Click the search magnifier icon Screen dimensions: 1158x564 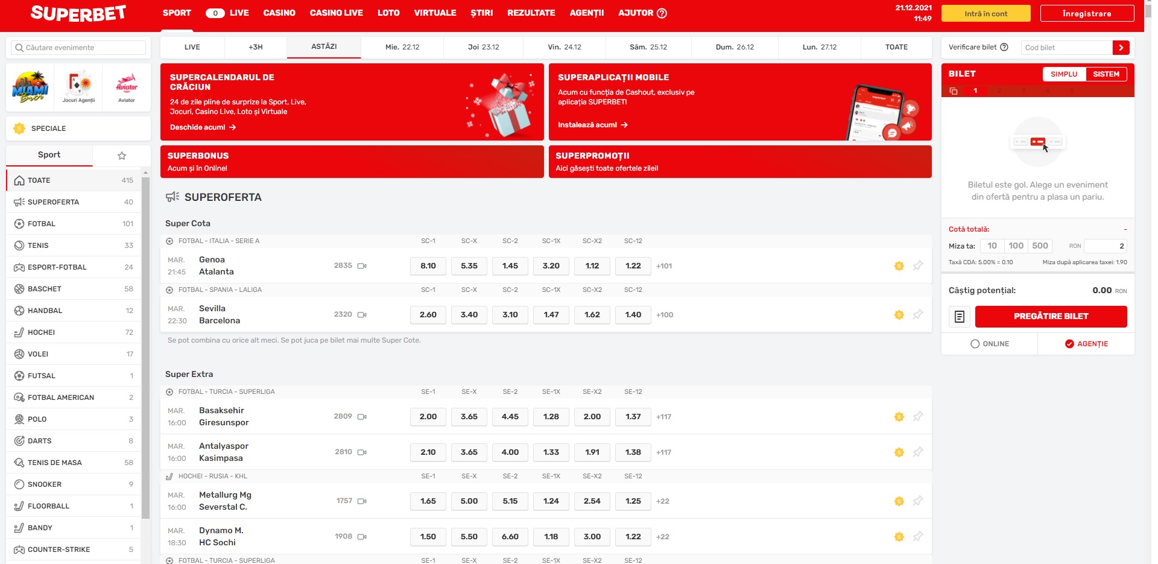[19, 48]
